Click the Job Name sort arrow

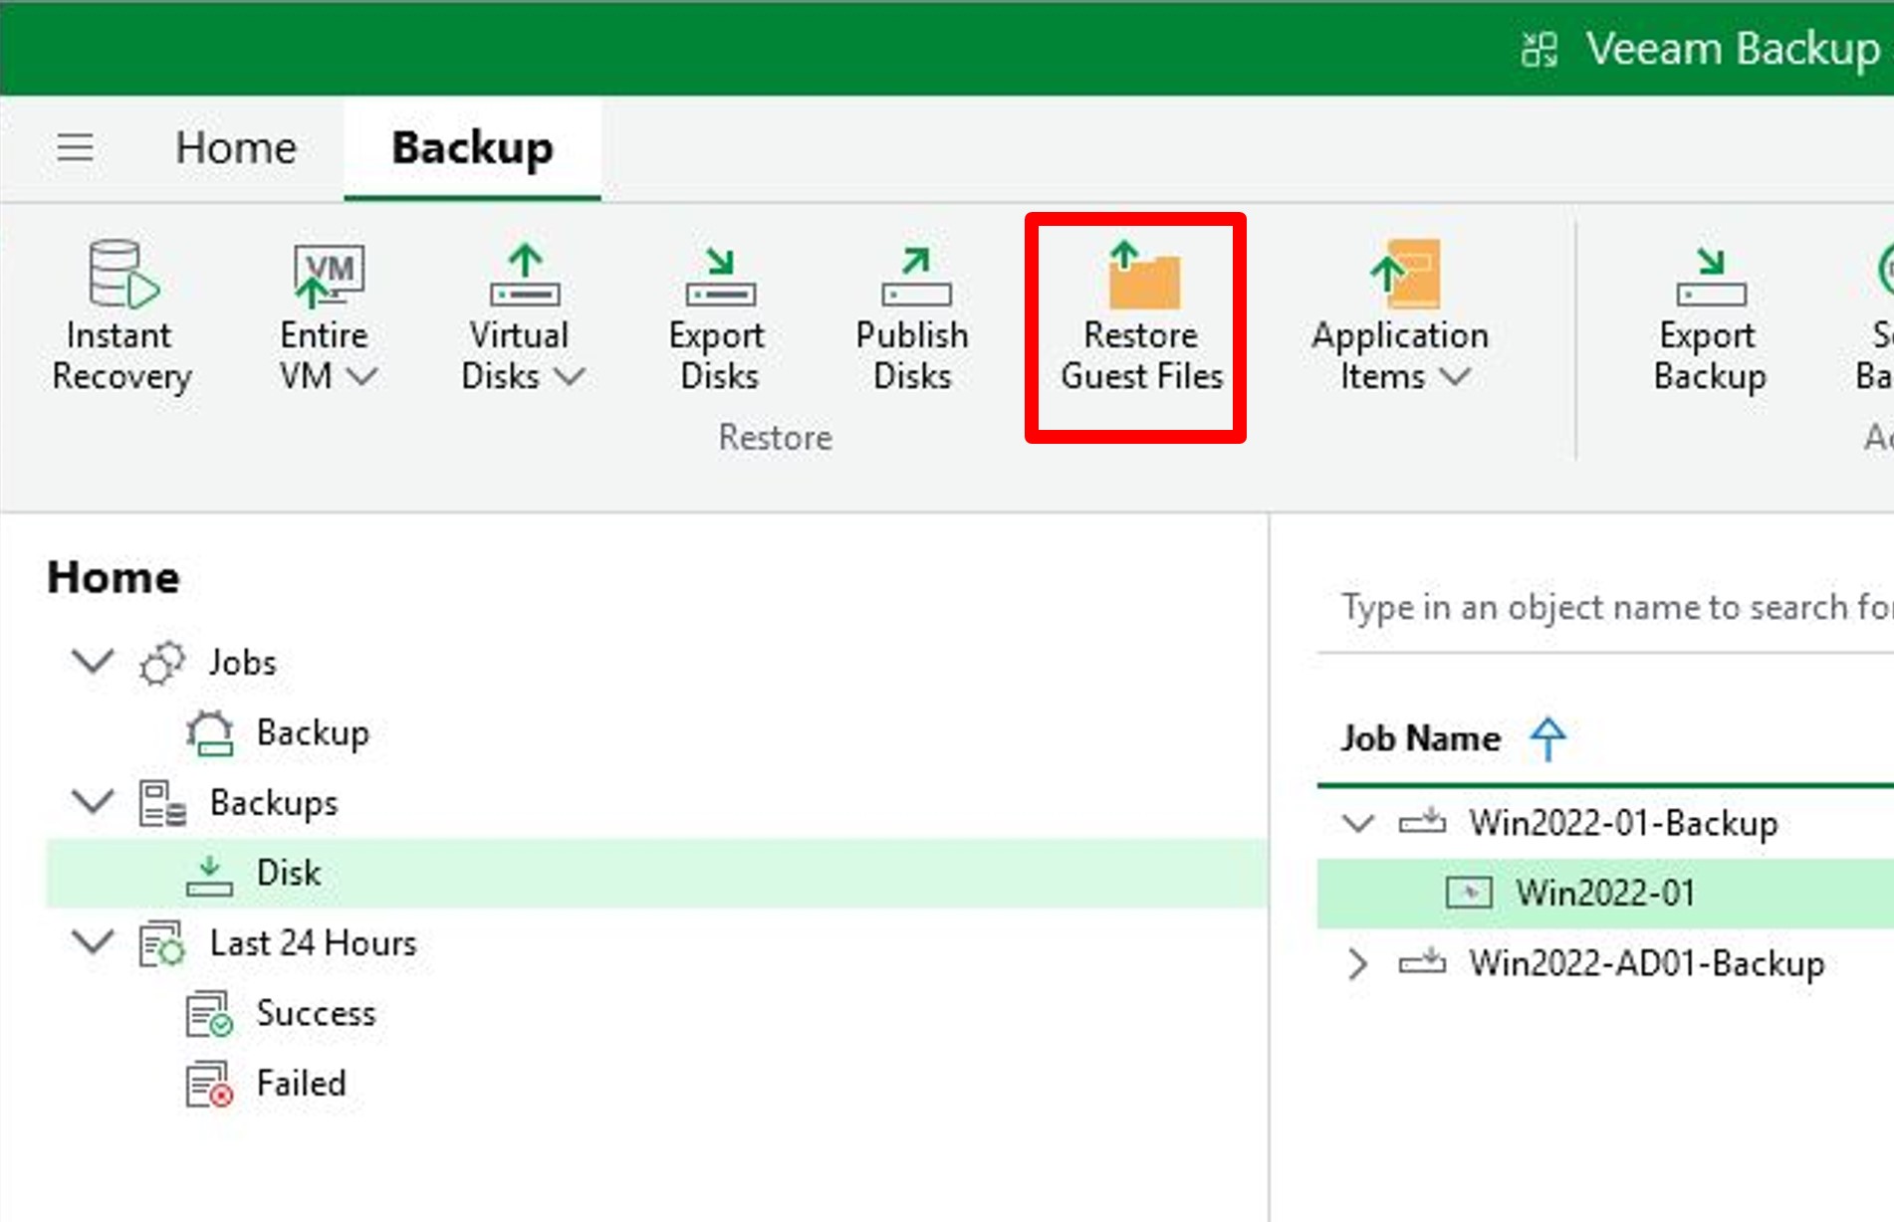(x=1548, y=738)
